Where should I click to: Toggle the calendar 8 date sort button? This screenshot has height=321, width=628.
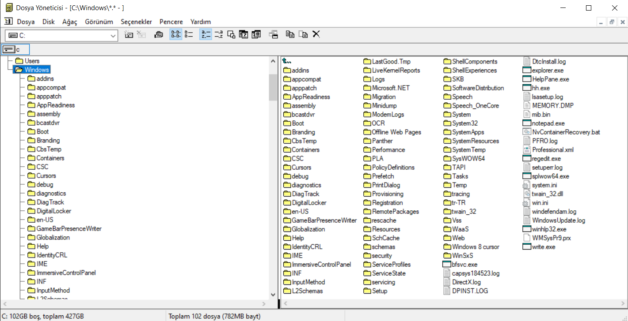tap(256, 34)
